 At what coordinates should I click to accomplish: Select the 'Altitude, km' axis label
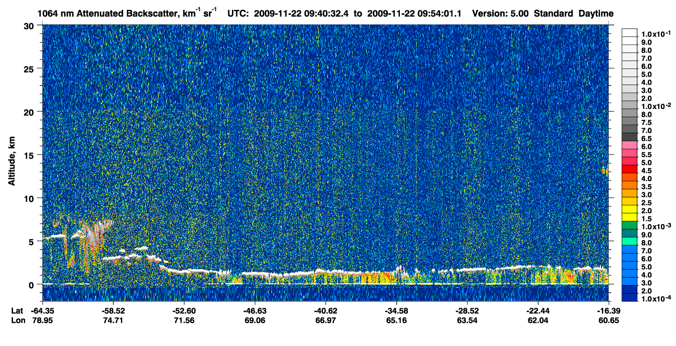[11, 161]
